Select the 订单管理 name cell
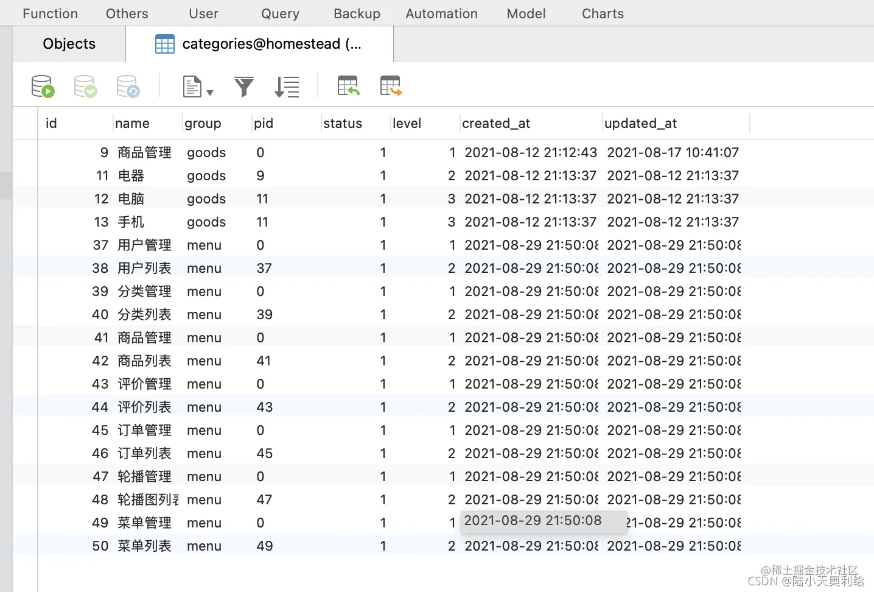874x592 pixels. click(x=144, y=431)
